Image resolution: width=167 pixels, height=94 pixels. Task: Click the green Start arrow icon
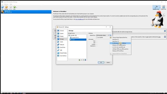[14, 7]
